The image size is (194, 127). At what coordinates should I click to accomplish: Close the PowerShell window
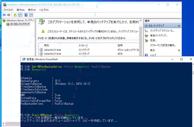click(x=191, y=59)
